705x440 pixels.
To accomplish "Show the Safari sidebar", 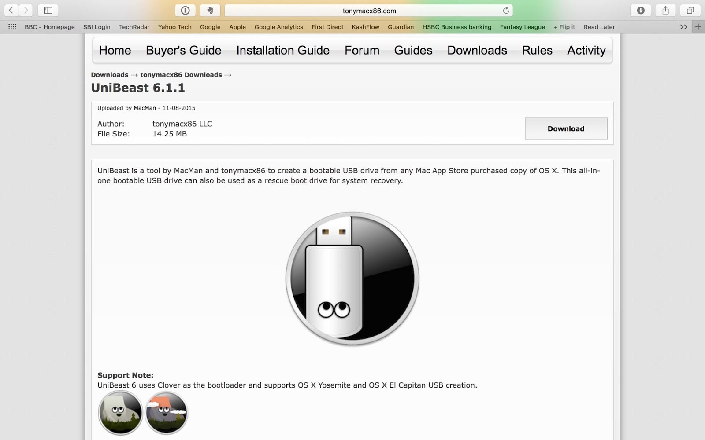I will [x=48, y=10].
